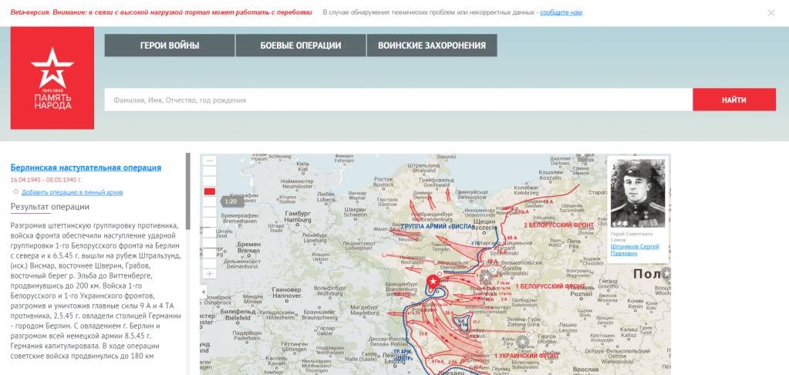Click gray star marker near Gorzów Wielkopolski
This screenshot has height=375, width=789.
click(486, 275)
